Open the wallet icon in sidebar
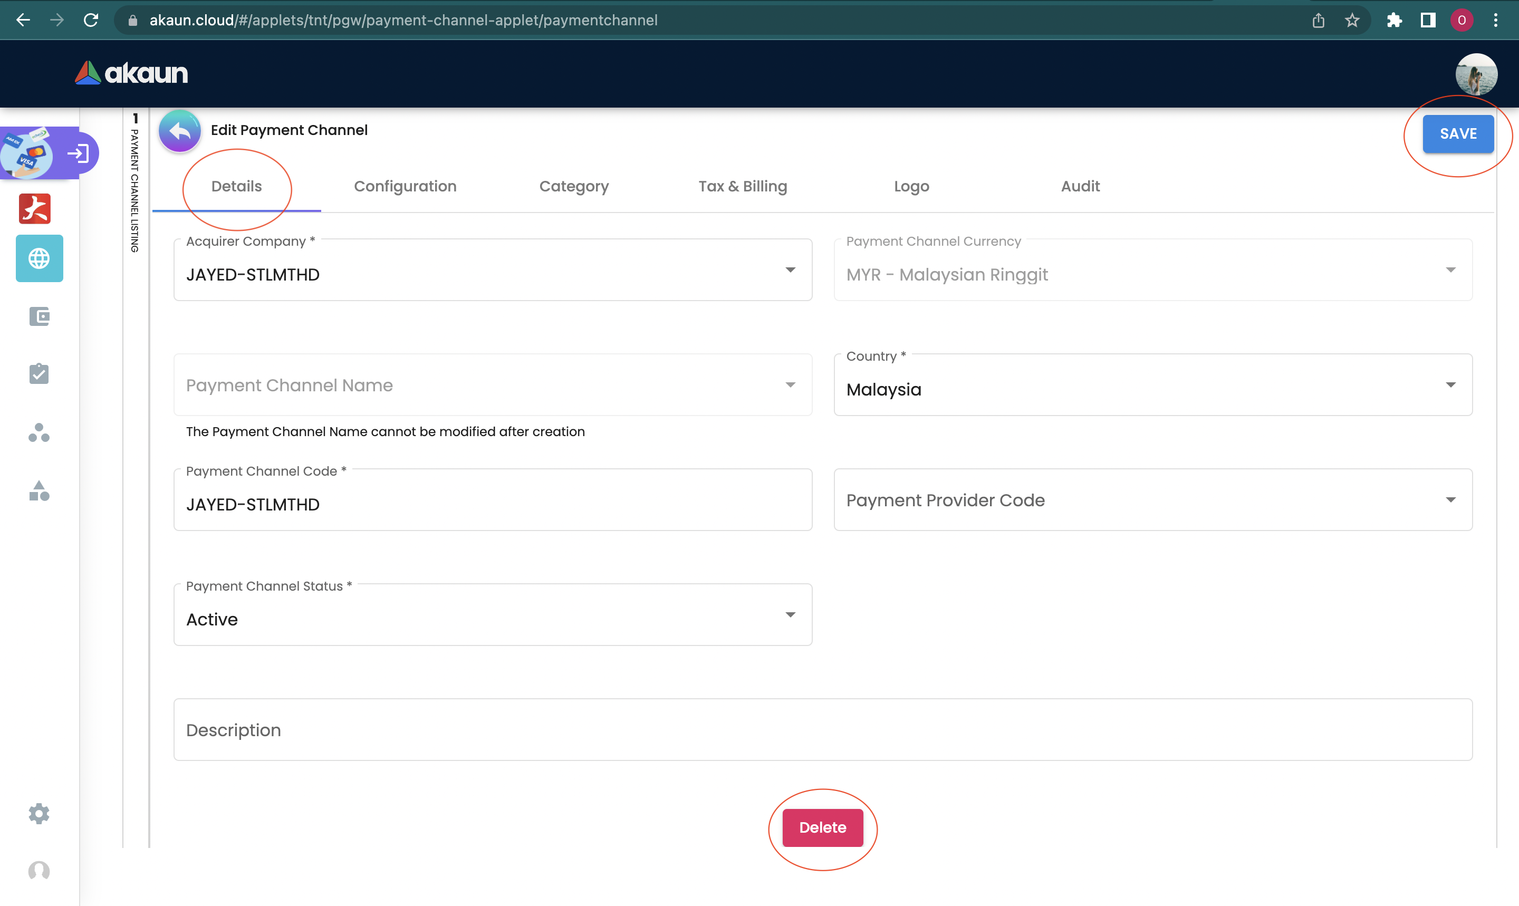This screenshot has width=1519, height=906. [39, 316]
